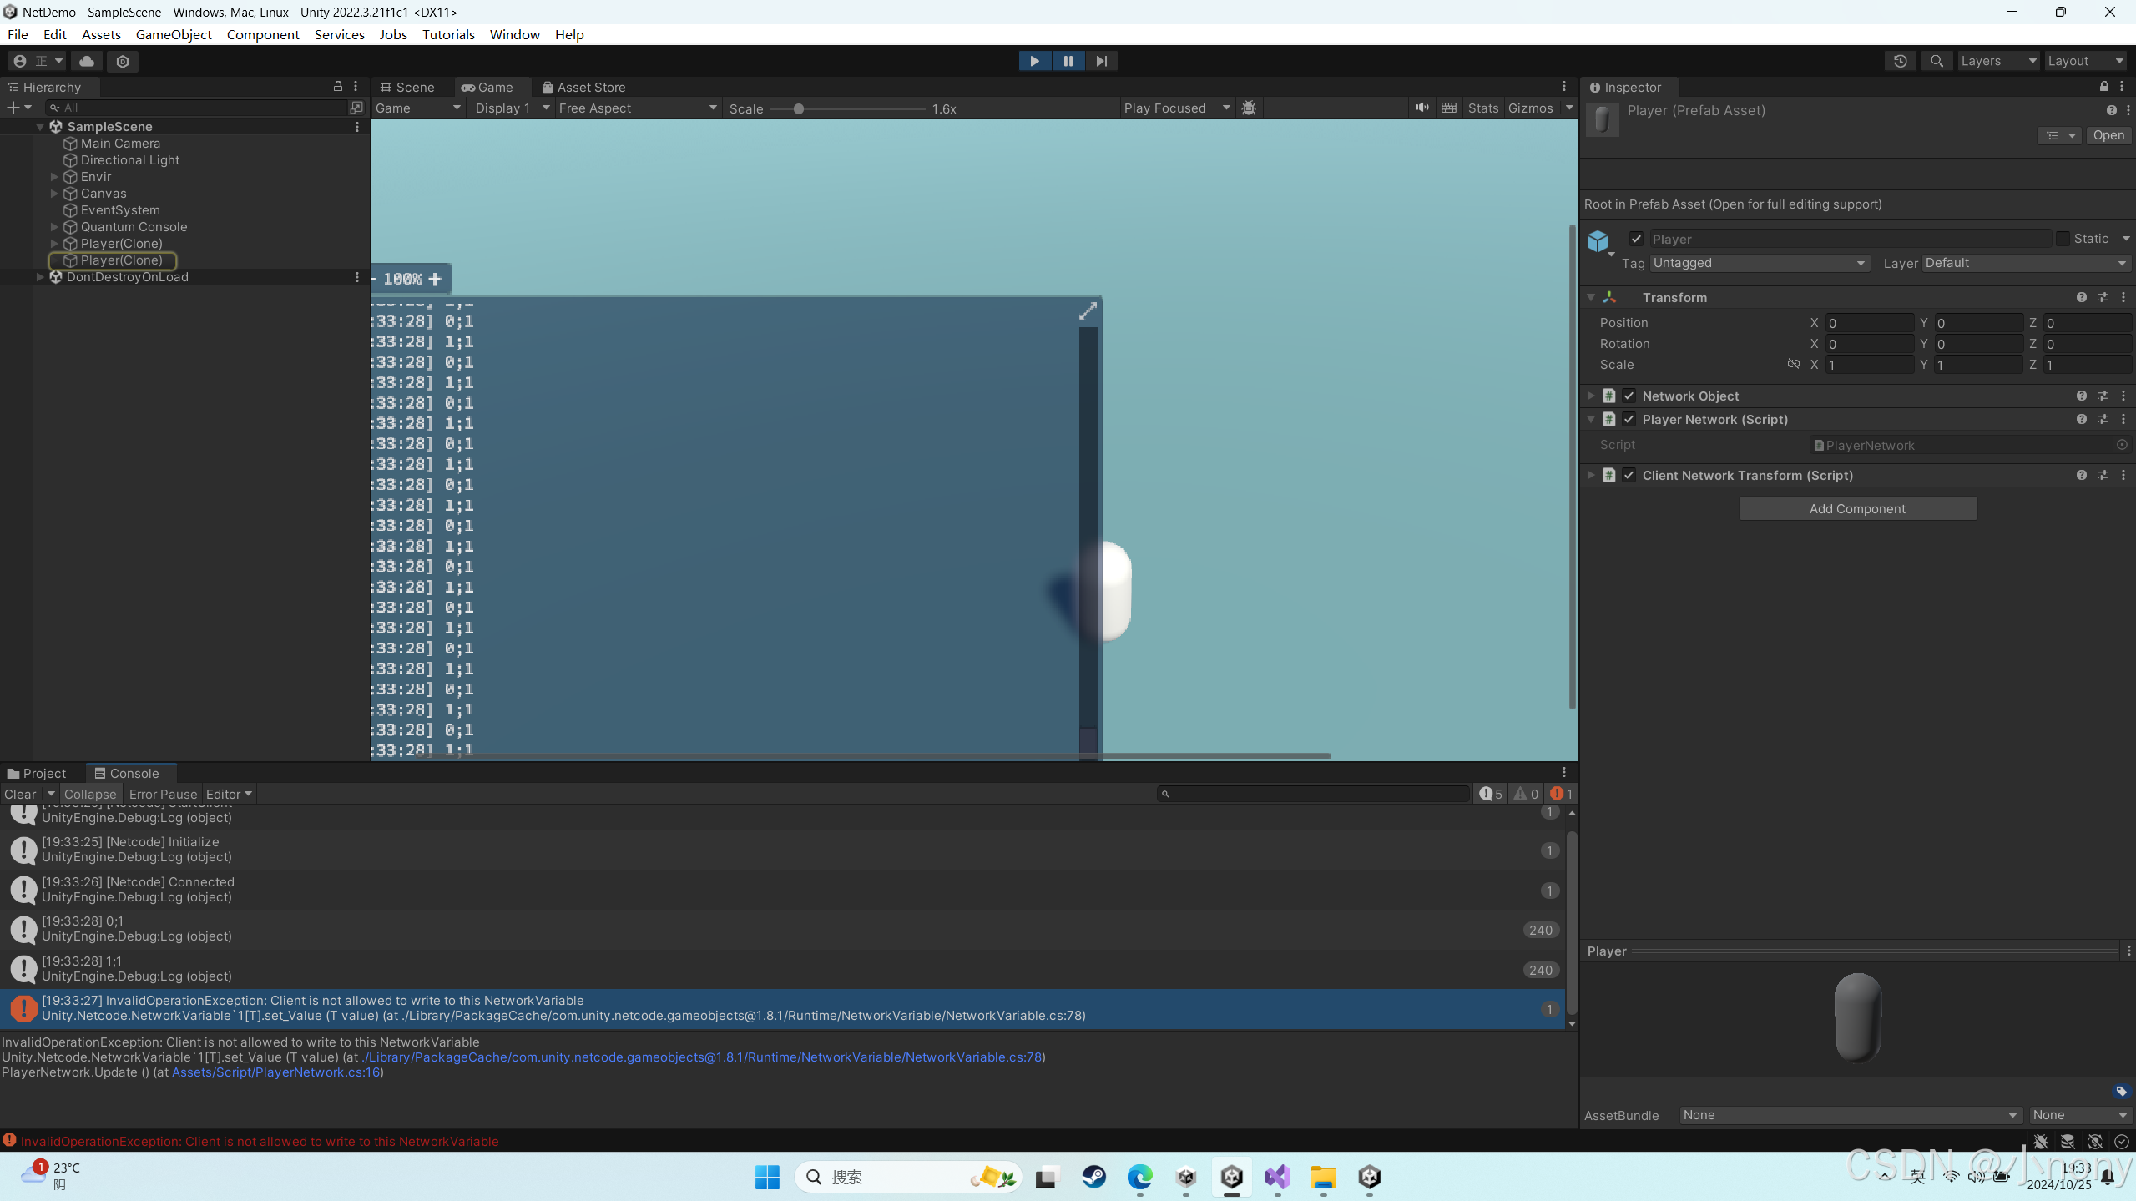
Task: Open the Free Aspect dropdown
Action: coord(637,108)
